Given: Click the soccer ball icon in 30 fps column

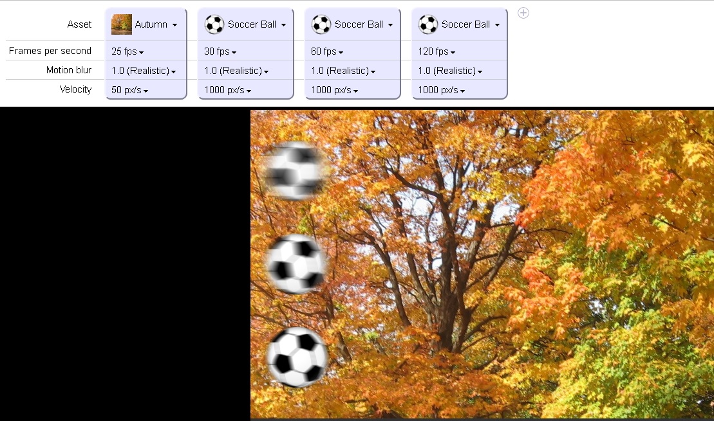Looking at the screenshot, I should 214,24.
